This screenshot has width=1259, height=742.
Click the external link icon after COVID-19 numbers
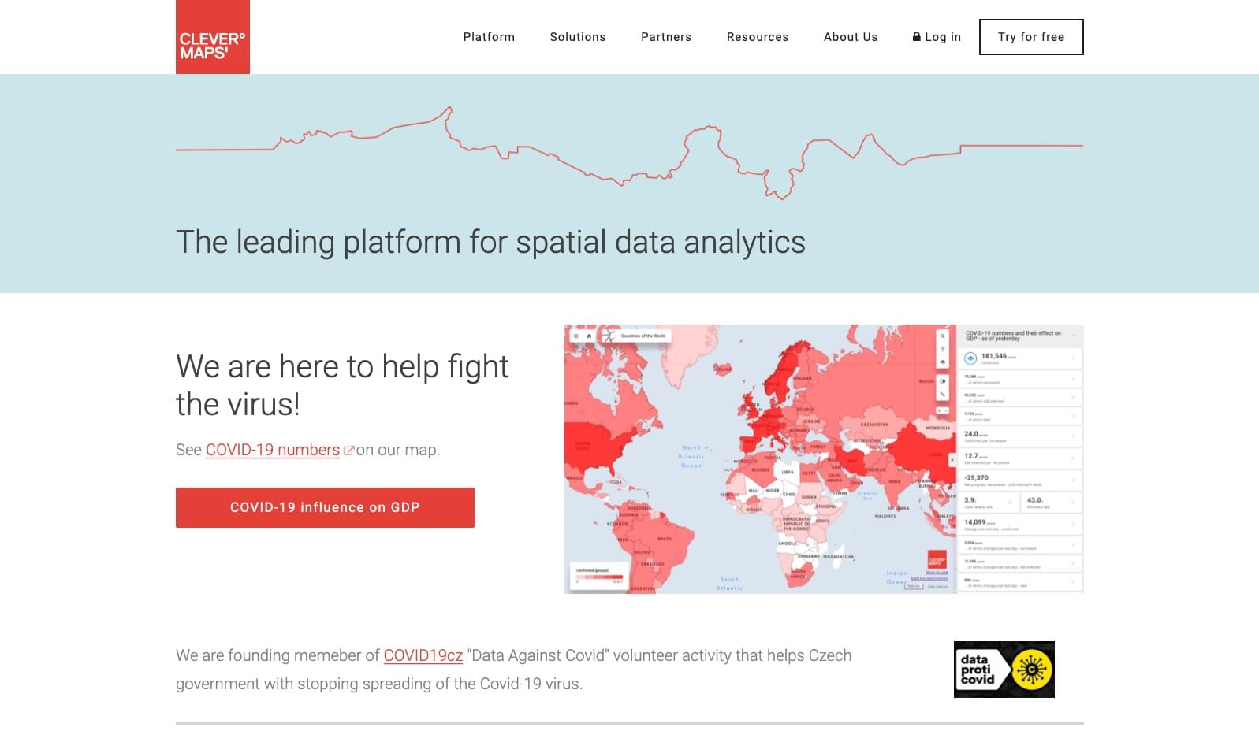(348, 451)
